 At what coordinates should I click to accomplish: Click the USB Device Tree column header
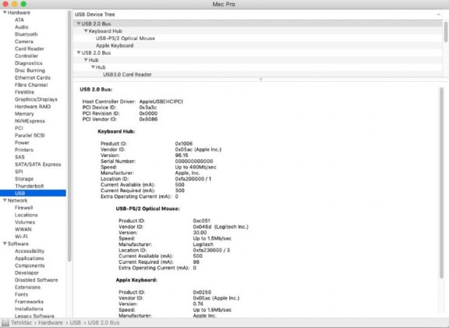coord(258,14)
